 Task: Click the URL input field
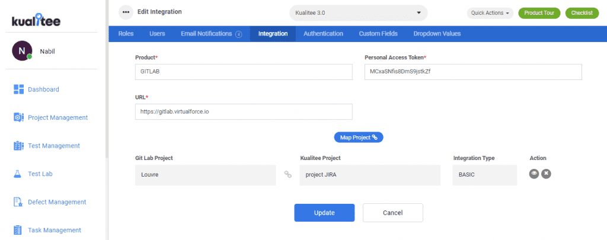pos(244,111)
